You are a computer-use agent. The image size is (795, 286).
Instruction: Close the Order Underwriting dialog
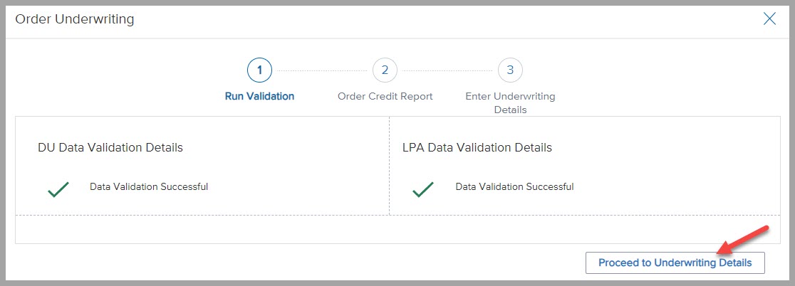[769, 19]
